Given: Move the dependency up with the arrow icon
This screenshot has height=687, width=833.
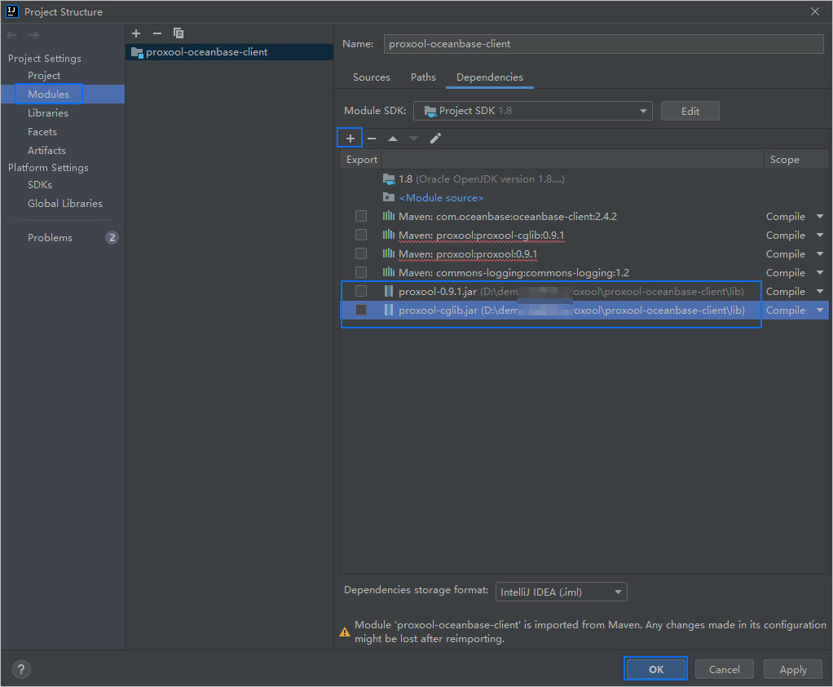Looking at the screenshot, I should pos(393,139).
